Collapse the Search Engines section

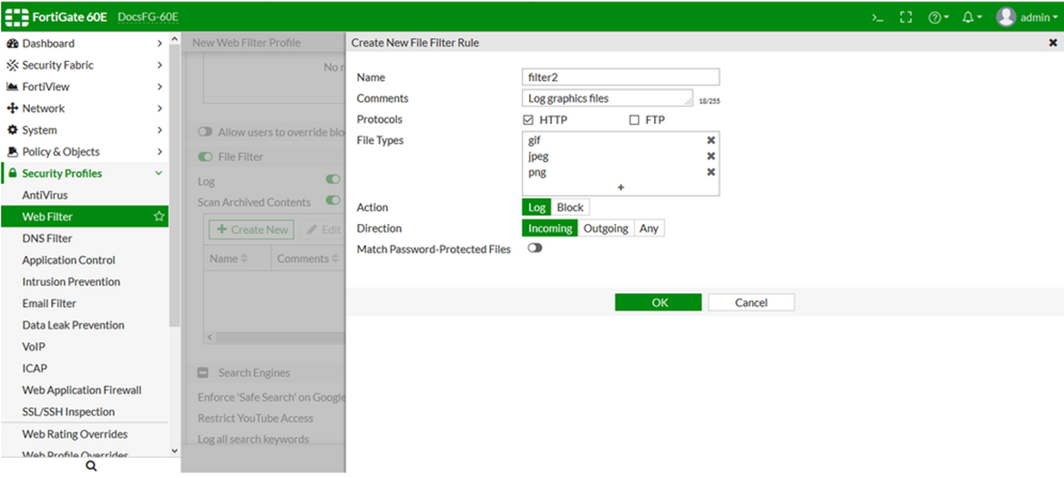tap(203, 373)
